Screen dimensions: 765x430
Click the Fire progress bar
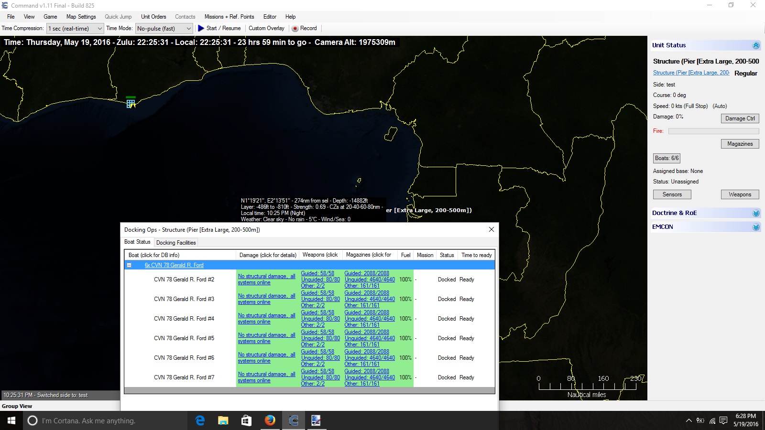(713, 131)
